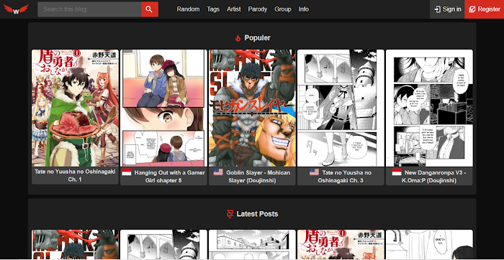Click title Tate no Yuusha no Oshinagaki Ch. 1

pos(75,176)
